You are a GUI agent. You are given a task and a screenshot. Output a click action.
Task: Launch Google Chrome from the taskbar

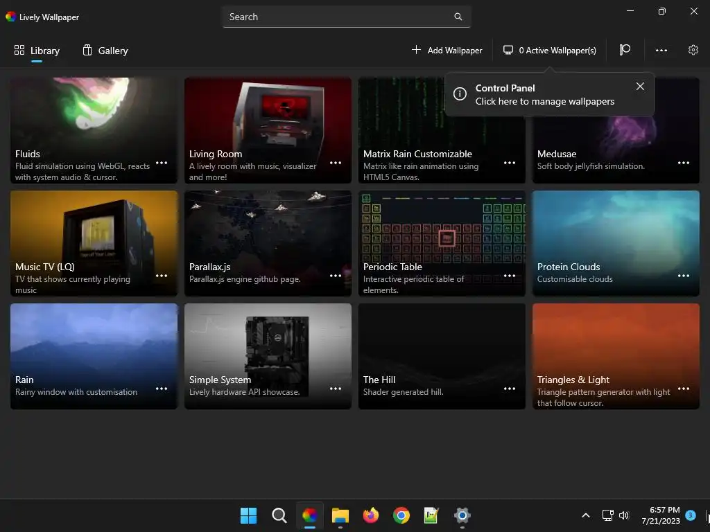[x=401, y=515]
